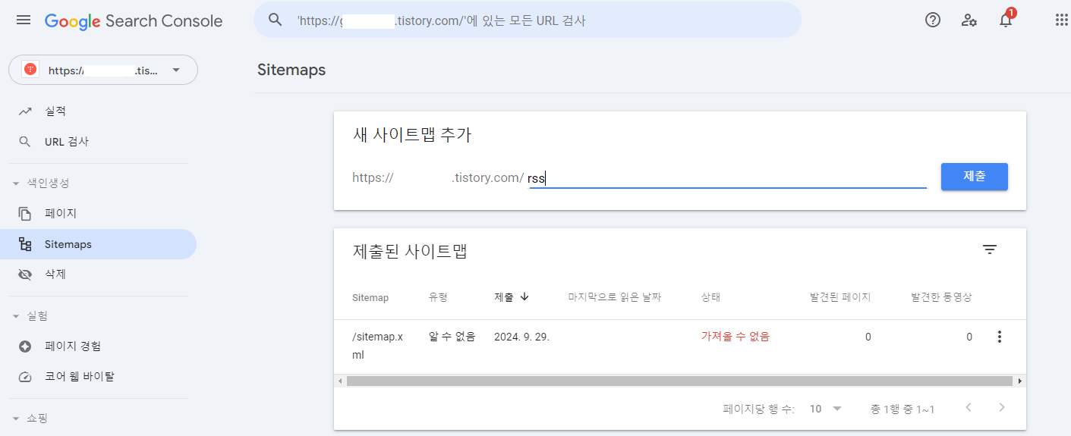Screen dimensions: 1071x436
Task: Open the filter icon for submitted sitemaps
Action: coord(989,249)
